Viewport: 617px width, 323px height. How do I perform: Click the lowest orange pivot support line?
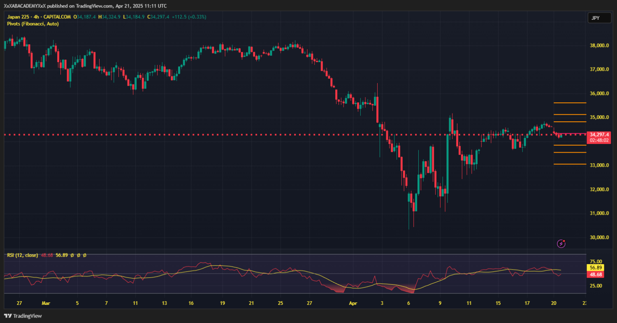tap(570, 164)
